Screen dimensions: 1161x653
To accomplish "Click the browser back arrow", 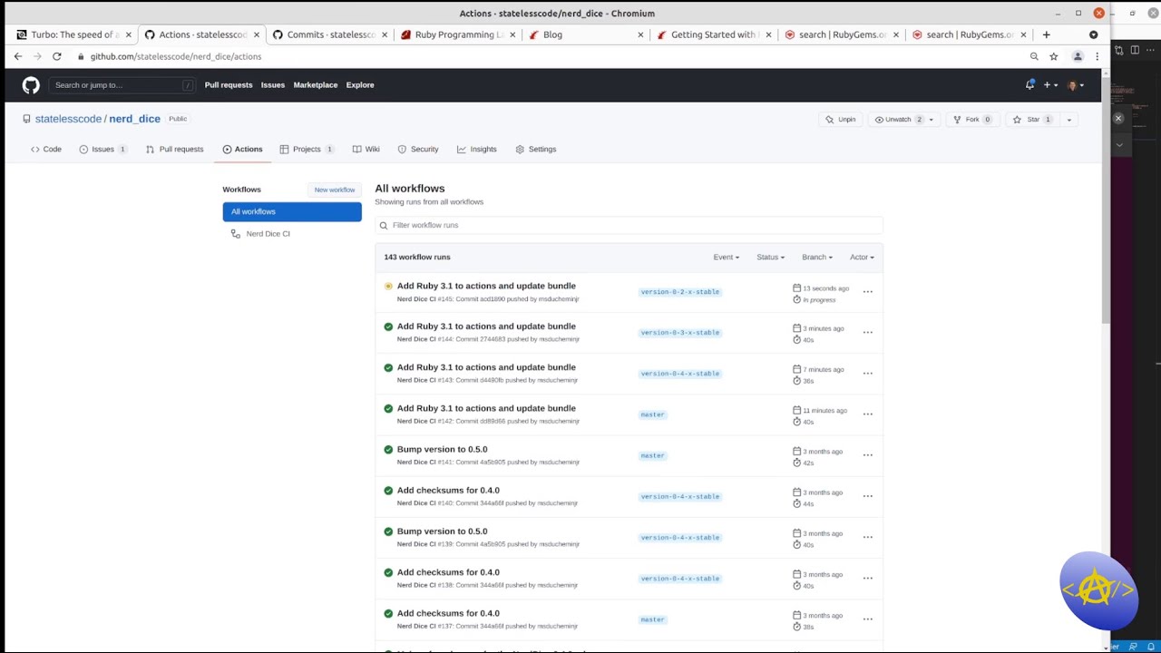I will (17, 56).
